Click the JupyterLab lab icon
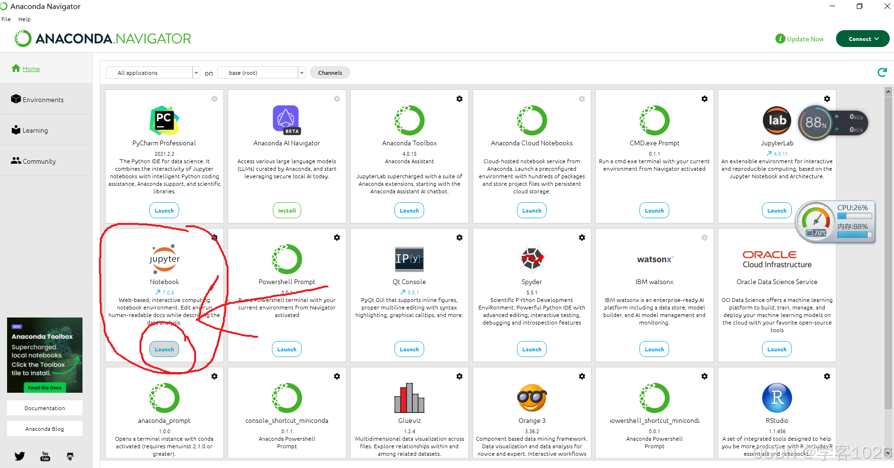894x468 pixels. click(777, 120)
